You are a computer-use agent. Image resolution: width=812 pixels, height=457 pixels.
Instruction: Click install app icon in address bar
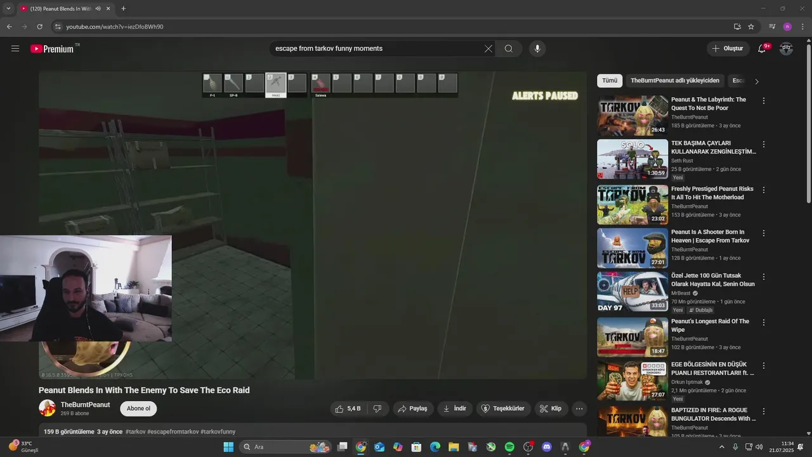737,27
